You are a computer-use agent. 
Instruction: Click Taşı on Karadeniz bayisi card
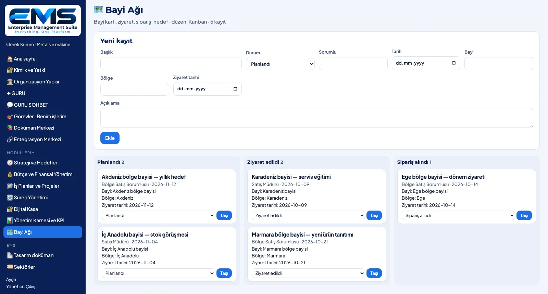coord(374,215)
